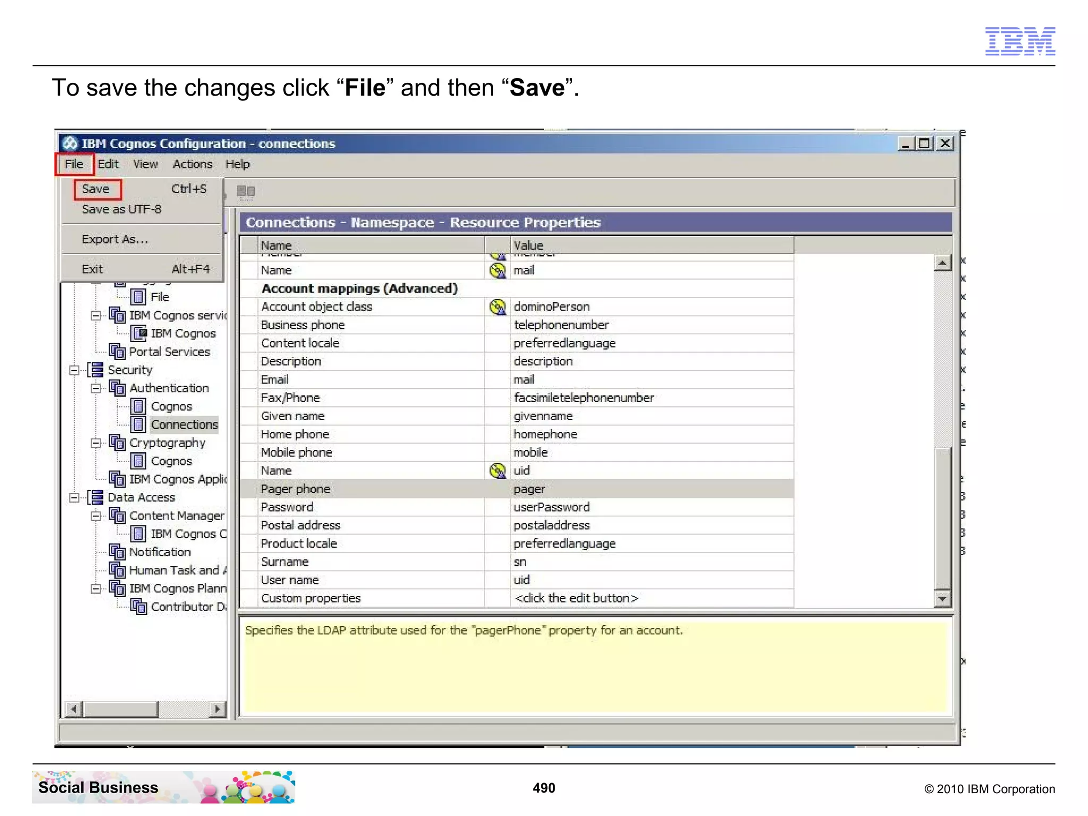The width and height of the screenshot is (1088, 816).
Task: Open the View menu
Action: point(146,164)
